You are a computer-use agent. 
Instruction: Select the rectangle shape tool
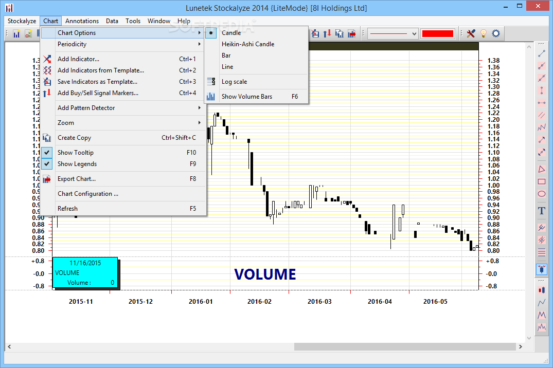tap(541, 181)
